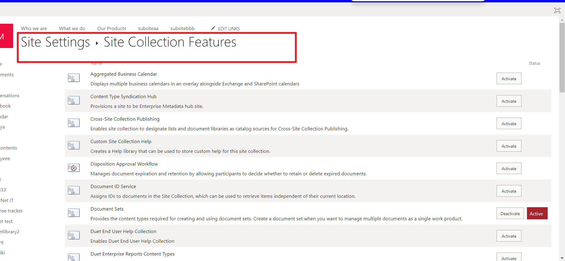
Task: Open the Our Products navigation tab
Action: coord(111,28)
